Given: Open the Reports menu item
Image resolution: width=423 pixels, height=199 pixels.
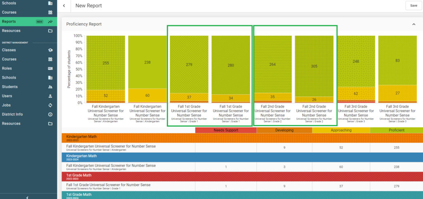Looking at the screenshot, I should click(29, 22).
